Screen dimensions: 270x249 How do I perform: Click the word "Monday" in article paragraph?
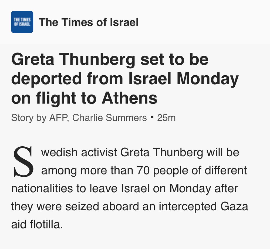pyautogui.click(x=190, y=189)
